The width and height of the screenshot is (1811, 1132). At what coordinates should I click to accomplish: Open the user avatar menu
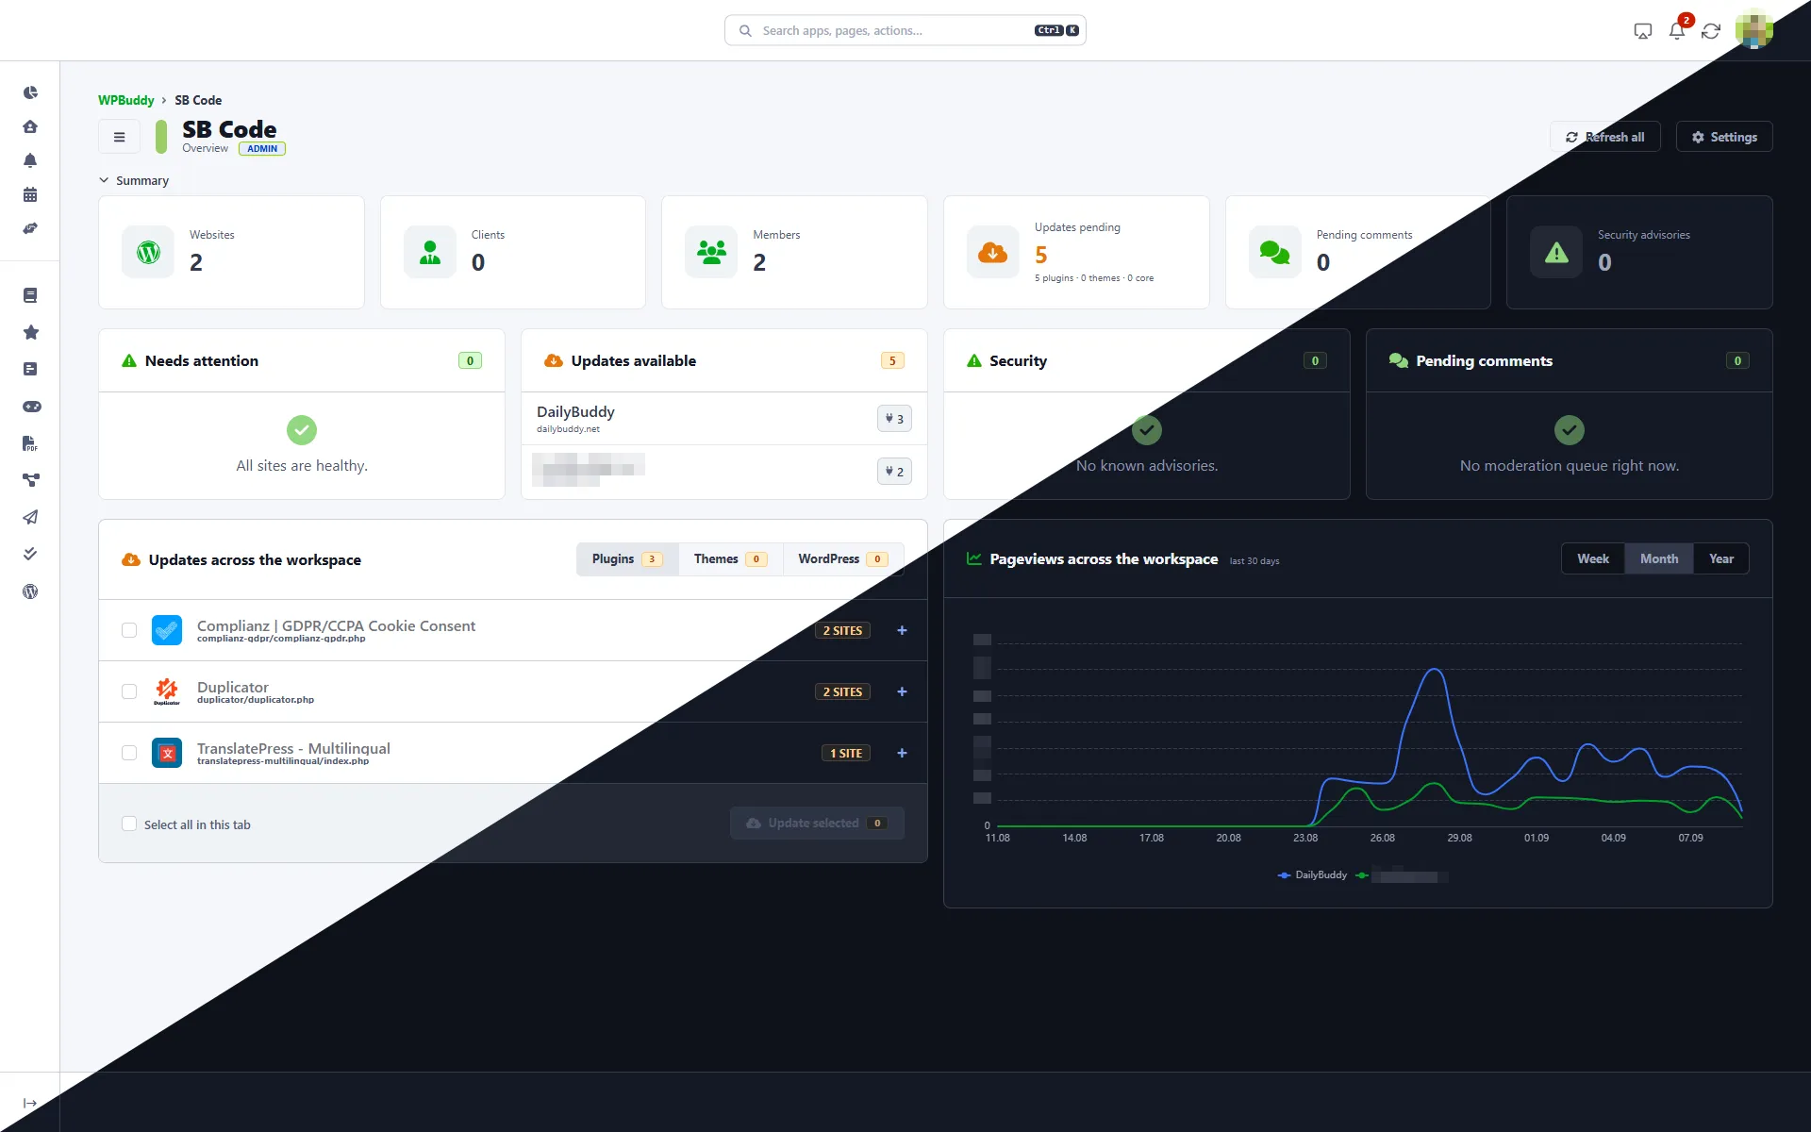coord(1753,29)
